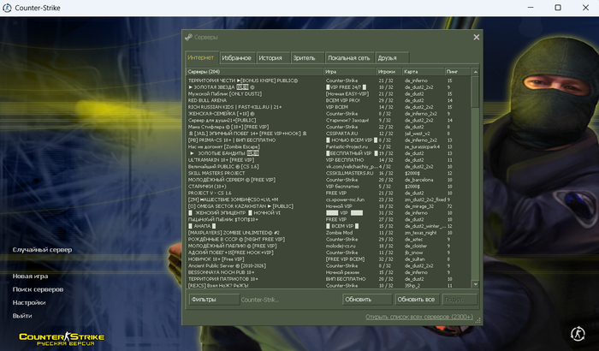
Task: Choose Случайный сервер in the main menu
Action: click(x=42, y=249)
